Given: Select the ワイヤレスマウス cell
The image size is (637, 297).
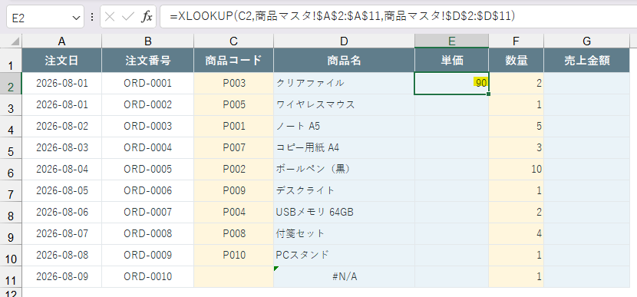Looking at the screenshot, I should 344,105.
